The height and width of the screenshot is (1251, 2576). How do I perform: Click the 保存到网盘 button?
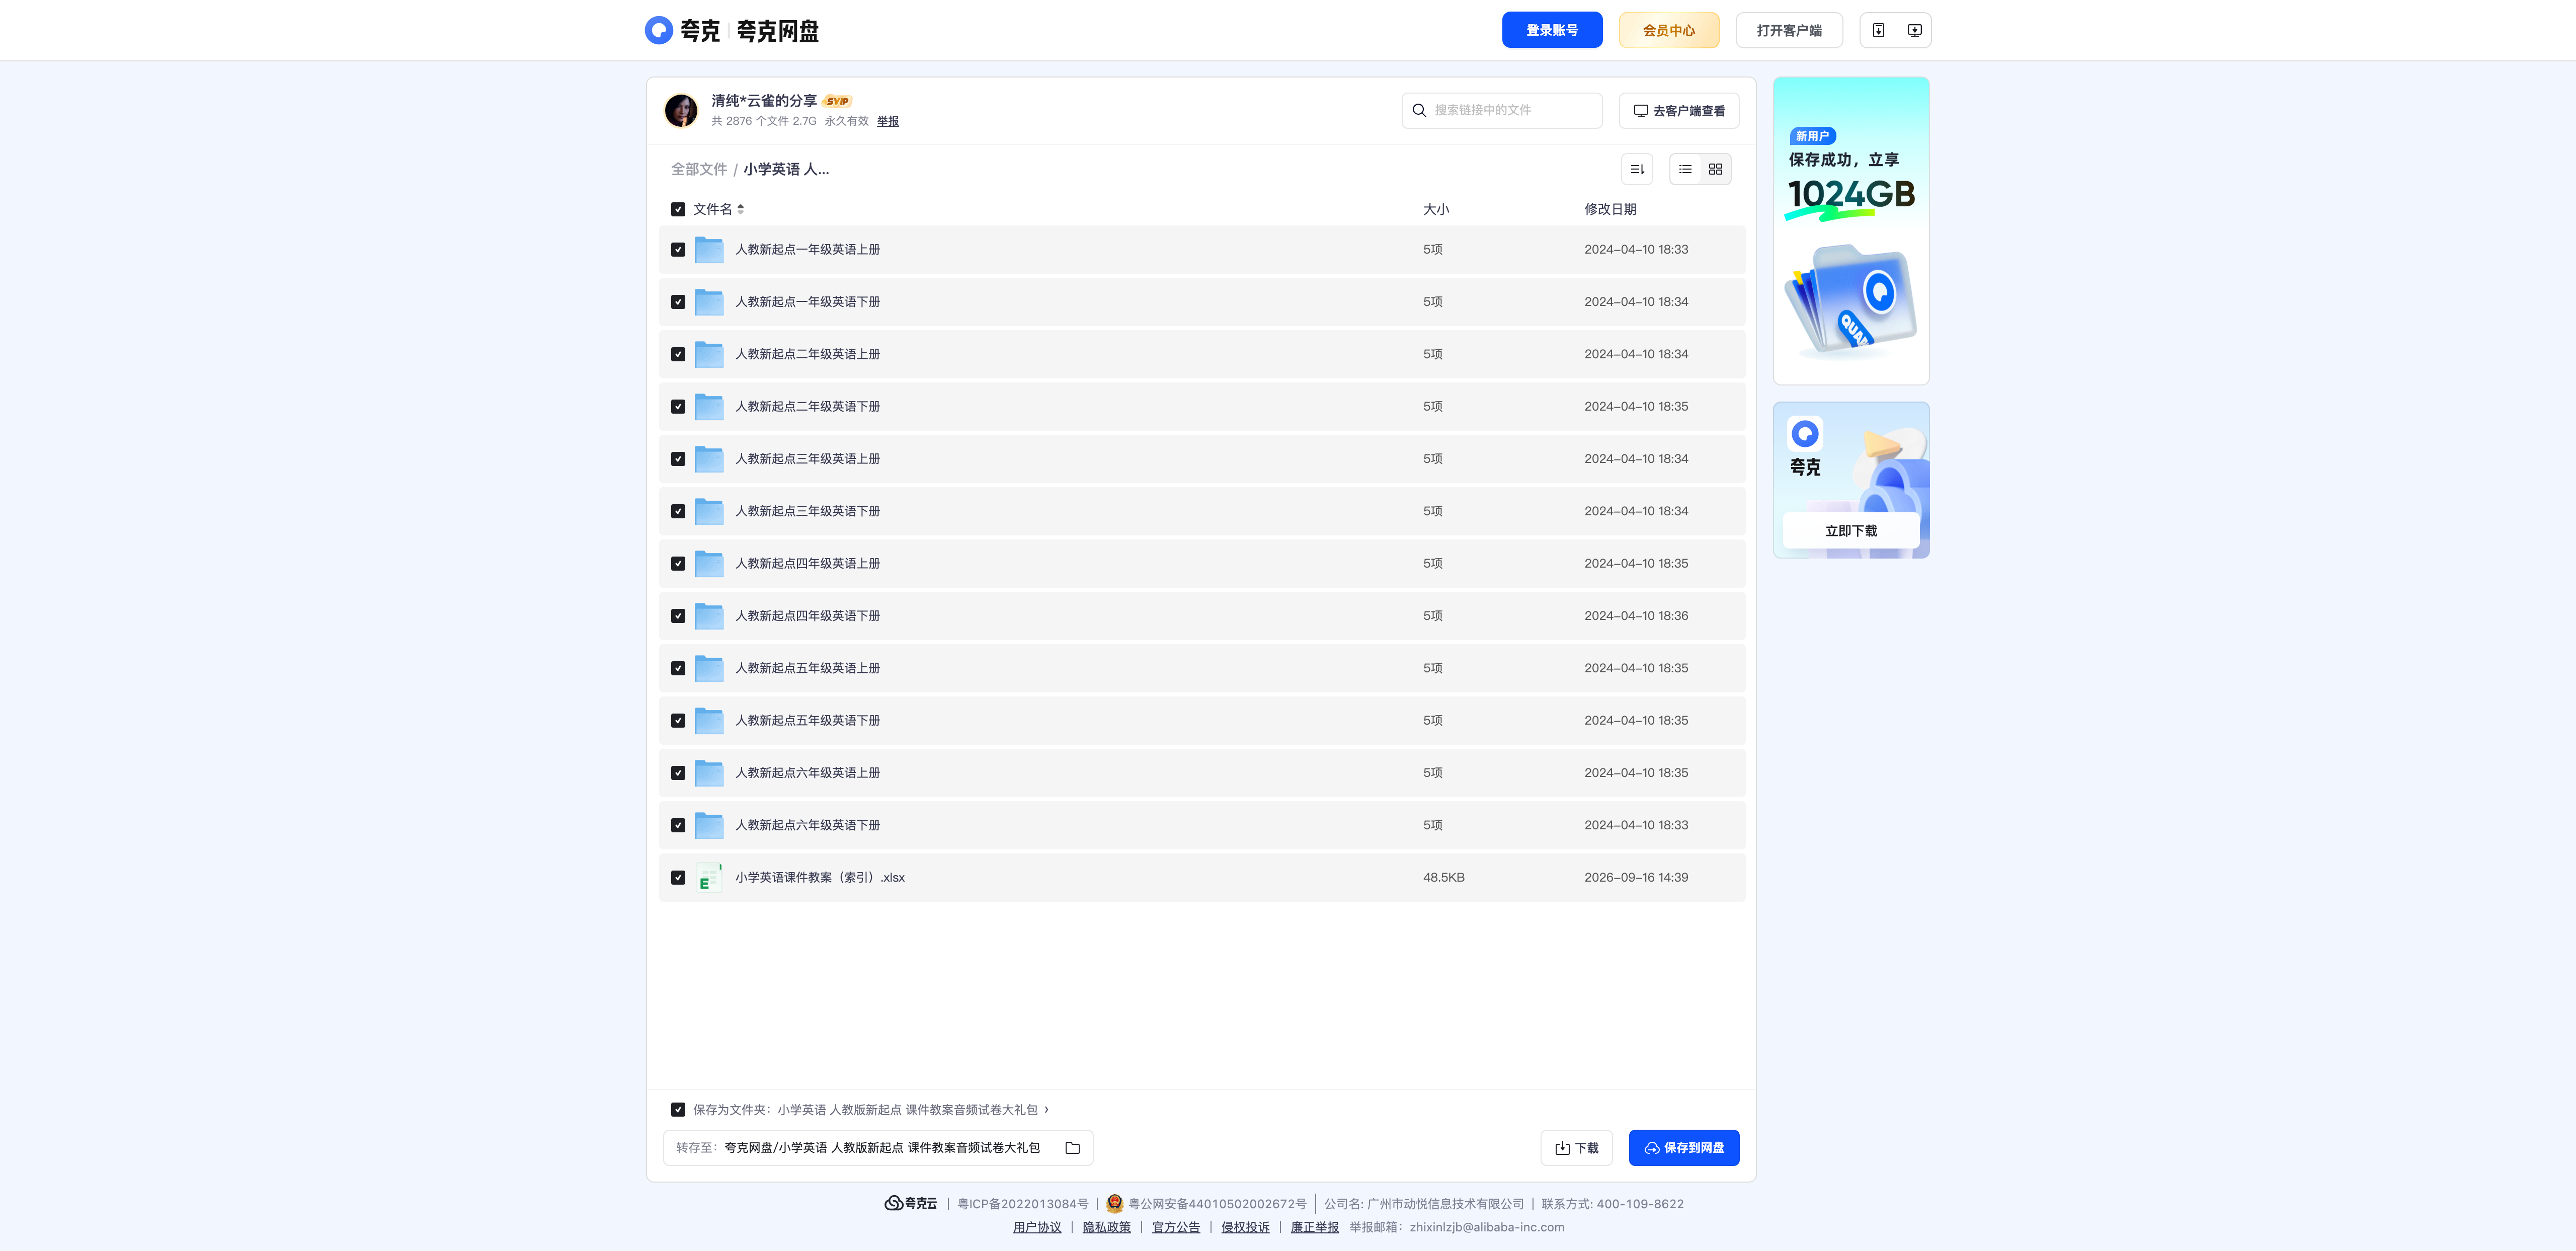click(x=1684, y=1148)
